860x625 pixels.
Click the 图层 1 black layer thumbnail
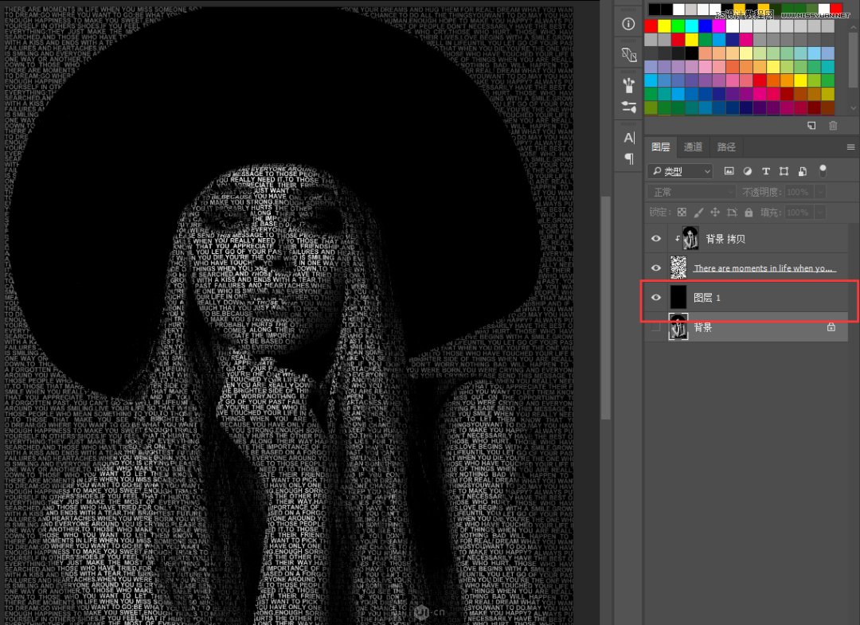pyautogui.click(x=678, y=296)
